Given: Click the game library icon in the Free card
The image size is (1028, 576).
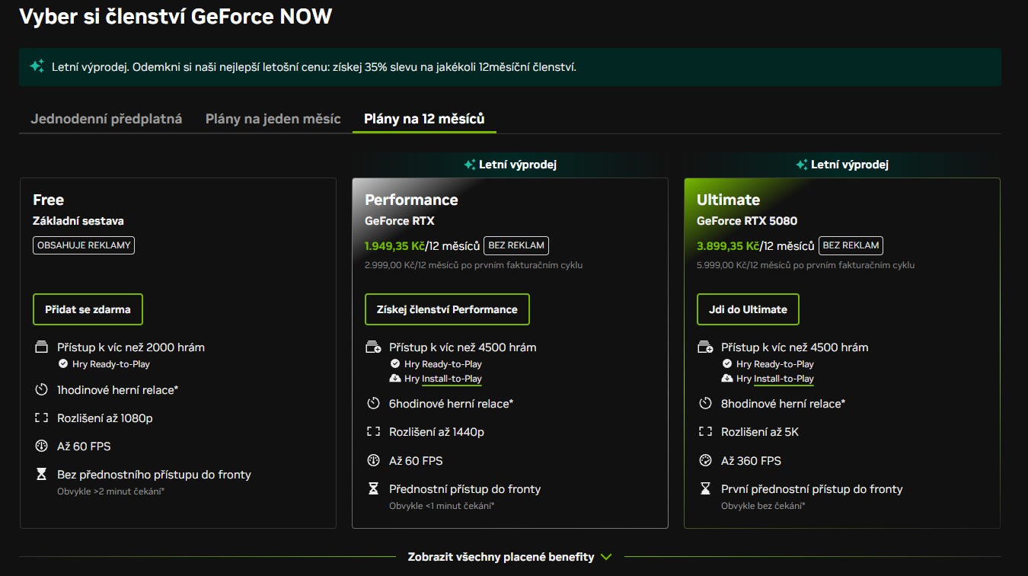Looking at the screenshot, I should (42, 347).
